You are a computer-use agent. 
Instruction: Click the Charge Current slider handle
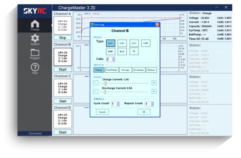coord(105,83)
